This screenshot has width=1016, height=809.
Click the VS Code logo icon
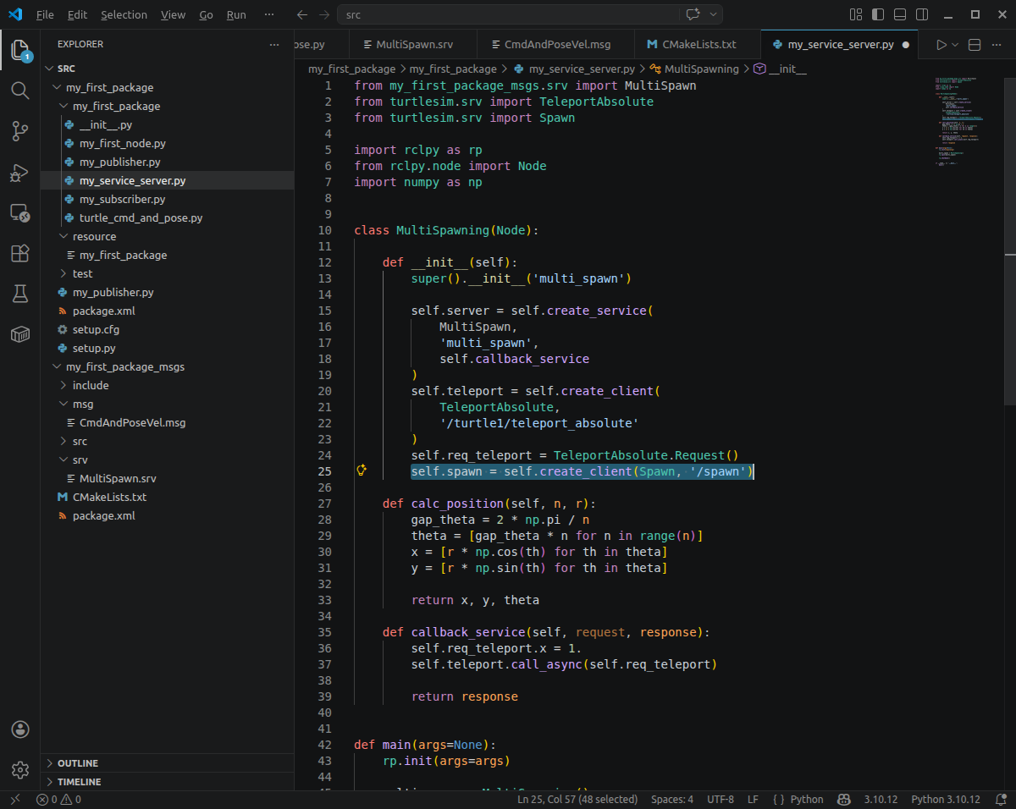(14, 14)
